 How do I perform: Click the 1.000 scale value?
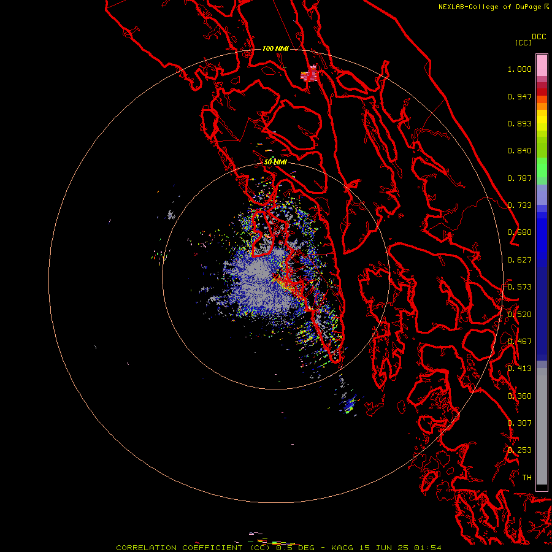click(x=519, y=69)
